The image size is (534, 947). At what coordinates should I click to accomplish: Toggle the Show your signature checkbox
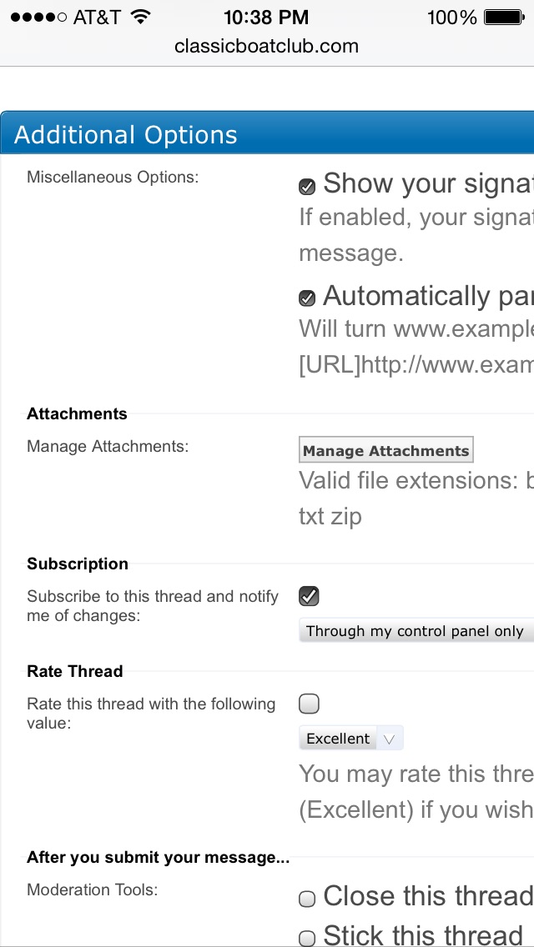(x=307, y=186)
